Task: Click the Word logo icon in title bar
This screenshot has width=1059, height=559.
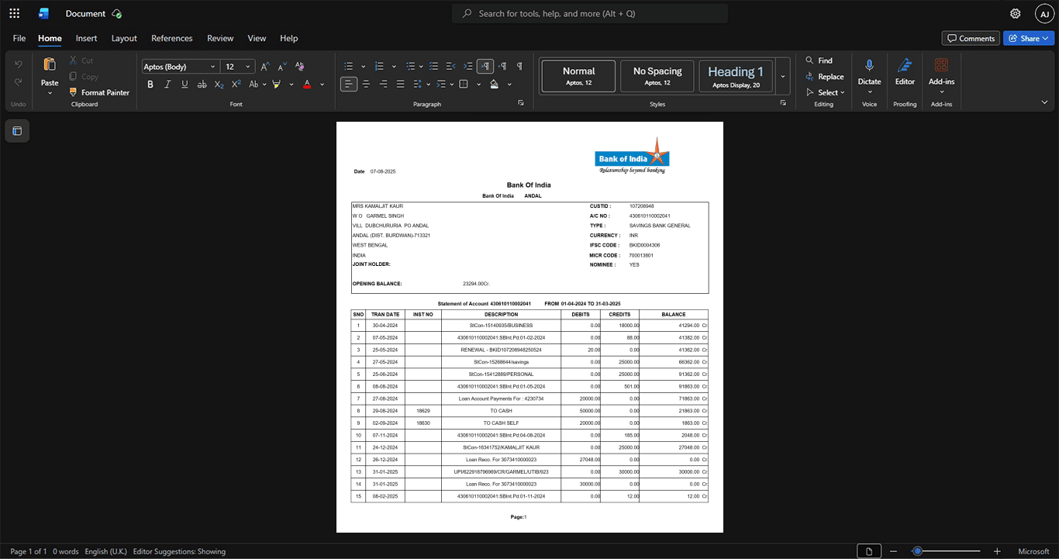Action: coord(43,13)
